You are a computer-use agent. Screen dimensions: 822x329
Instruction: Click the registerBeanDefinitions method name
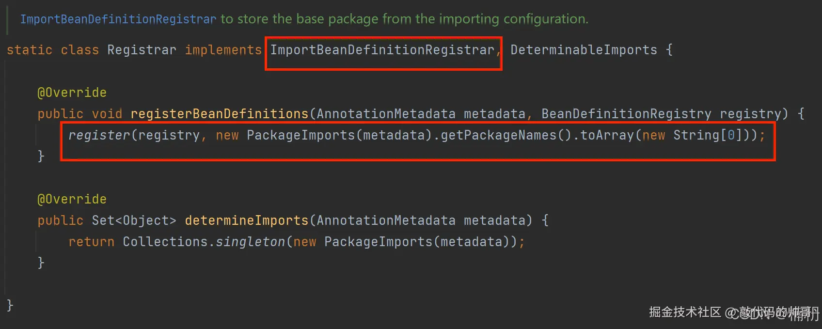point(219,114)
